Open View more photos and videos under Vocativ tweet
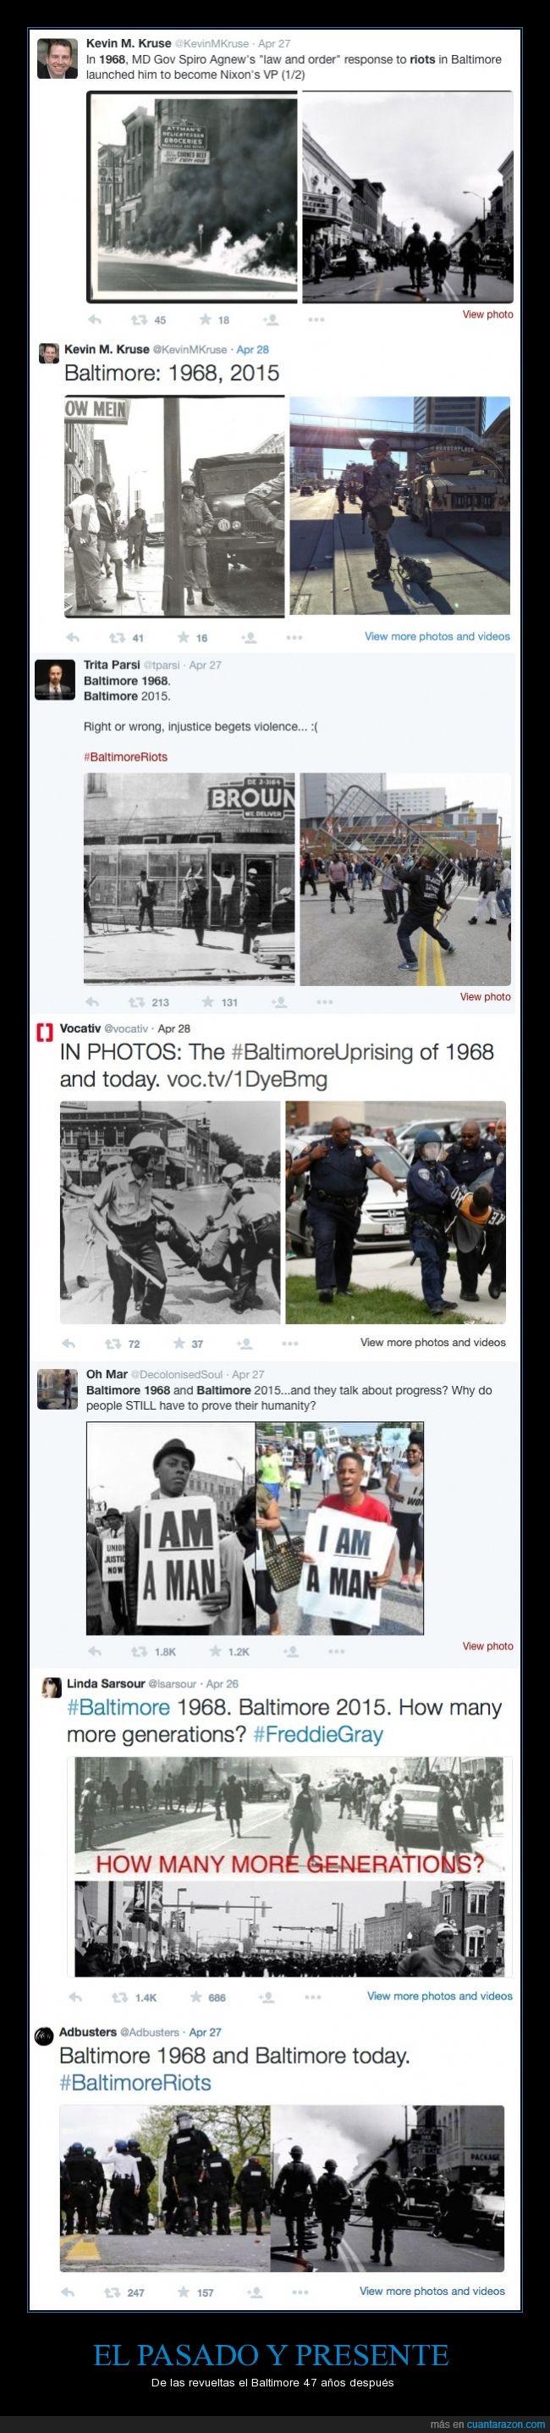This screenshot has height=2433, width=550. (433, 1342)
